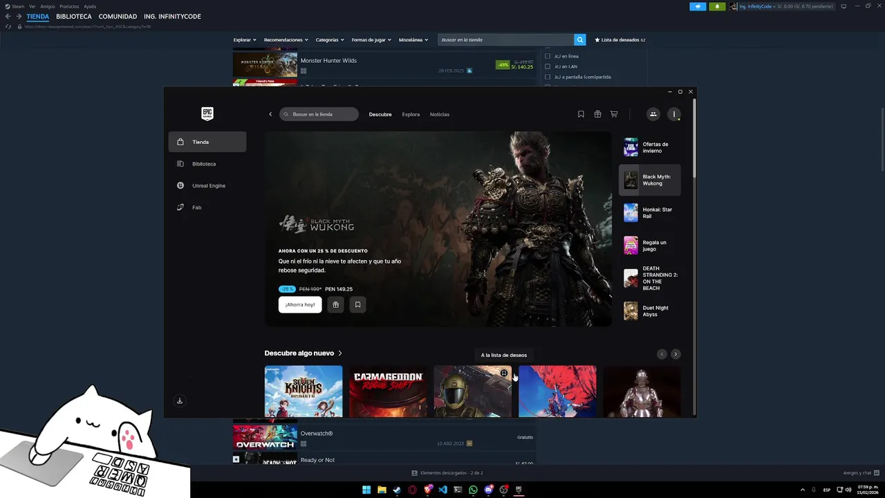Click Steam Buscar en la tienda field
This screenshot has width=885, height=498.
[506, 39]
